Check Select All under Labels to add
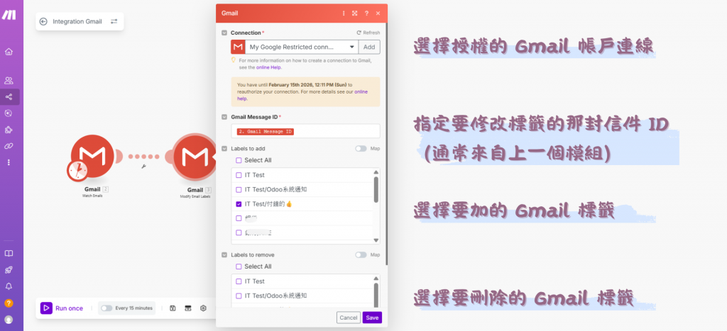Image resolution: width=727 pixels, height=331 pixels. [x=239, y=160]
